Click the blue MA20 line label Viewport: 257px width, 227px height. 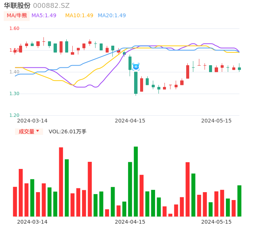tap(112, 16)
